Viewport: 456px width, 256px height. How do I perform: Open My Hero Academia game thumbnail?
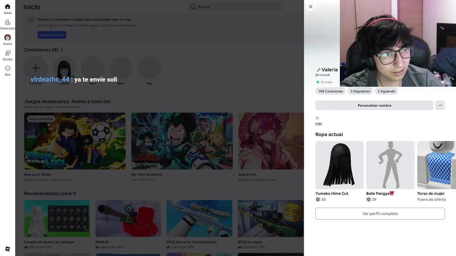182,141
